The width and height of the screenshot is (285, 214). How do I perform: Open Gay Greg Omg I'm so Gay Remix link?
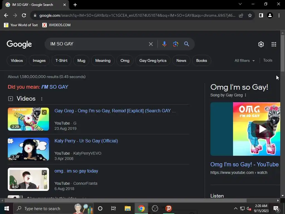(x=115, y=111)
